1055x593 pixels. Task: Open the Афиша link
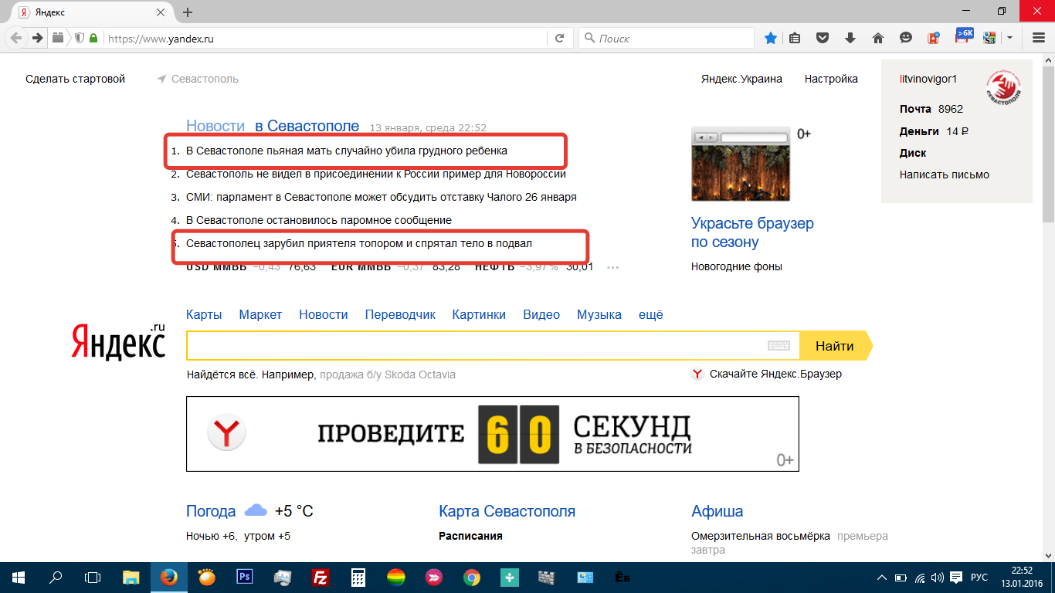click(x=717, y=511)
